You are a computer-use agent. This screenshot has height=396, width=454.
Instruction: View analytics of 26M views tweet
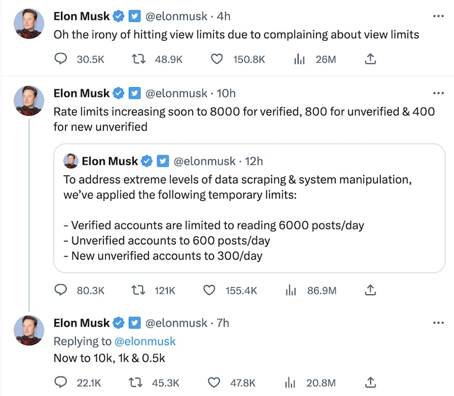299,59
